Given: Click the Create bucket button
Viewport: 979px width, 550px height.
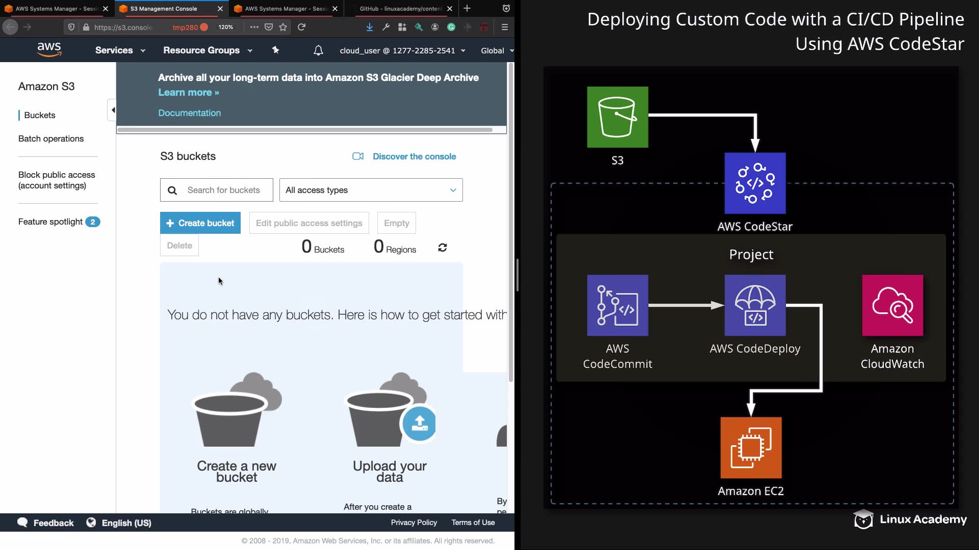Looking at the screenshot, I should (x=200, y=223).
